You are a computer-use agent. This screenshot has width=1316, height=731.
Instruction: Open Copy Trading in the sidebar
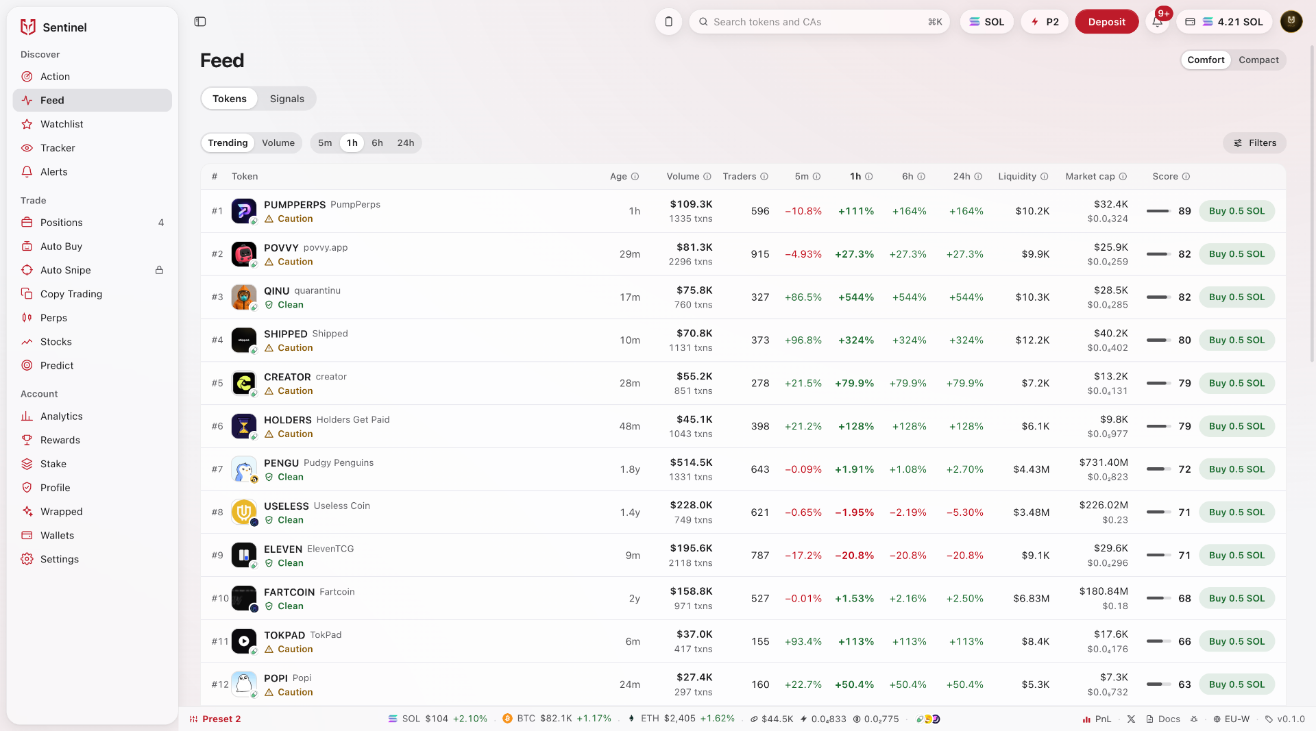93,294
